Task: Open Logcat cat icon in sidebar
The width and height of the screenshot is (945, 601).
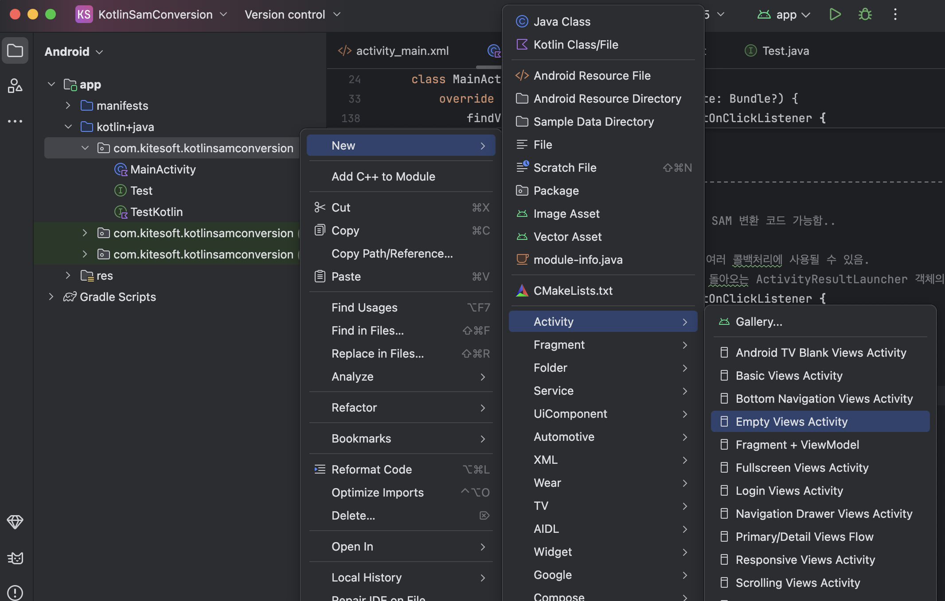Action: [x=15, y=558]
